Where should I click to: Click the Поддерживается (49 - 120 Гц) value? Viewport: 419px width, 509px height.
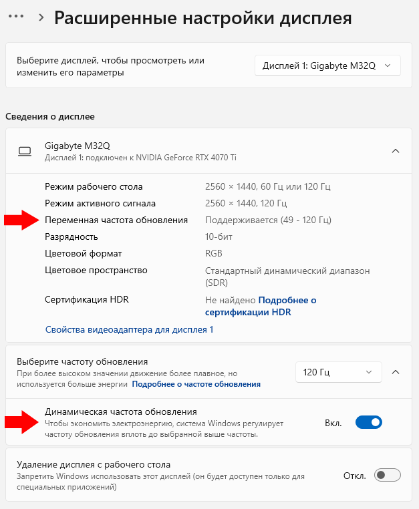point(268,220)
